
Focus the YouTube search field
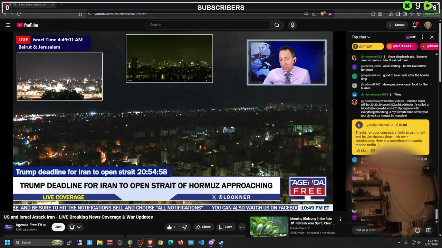(x=208, y=25)
